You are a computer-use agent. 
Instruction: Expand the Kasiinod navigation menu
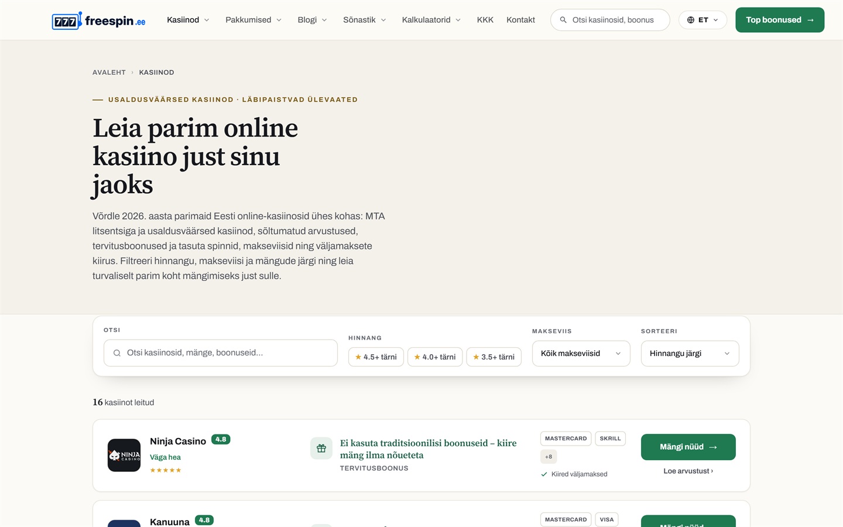188,20
